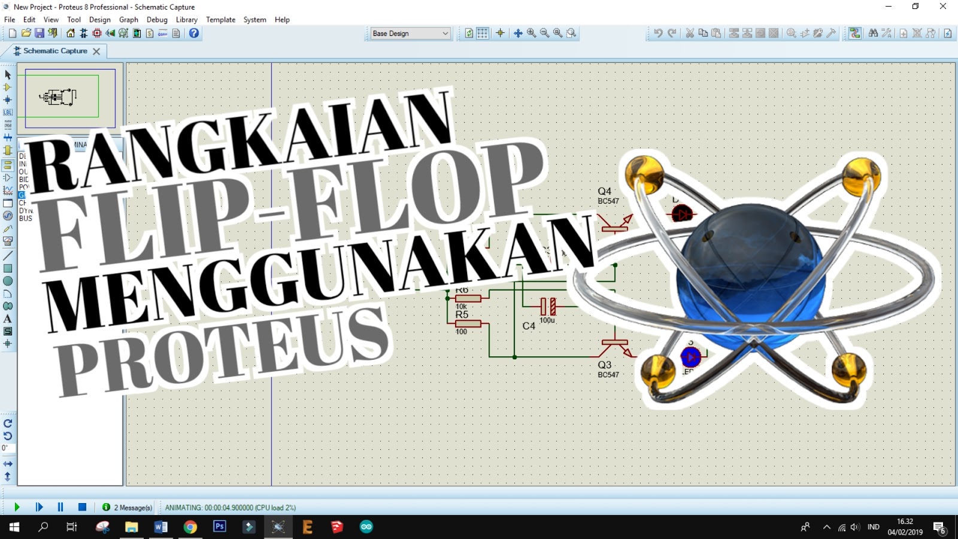Click the Redraw display icon

coord(469,34)
